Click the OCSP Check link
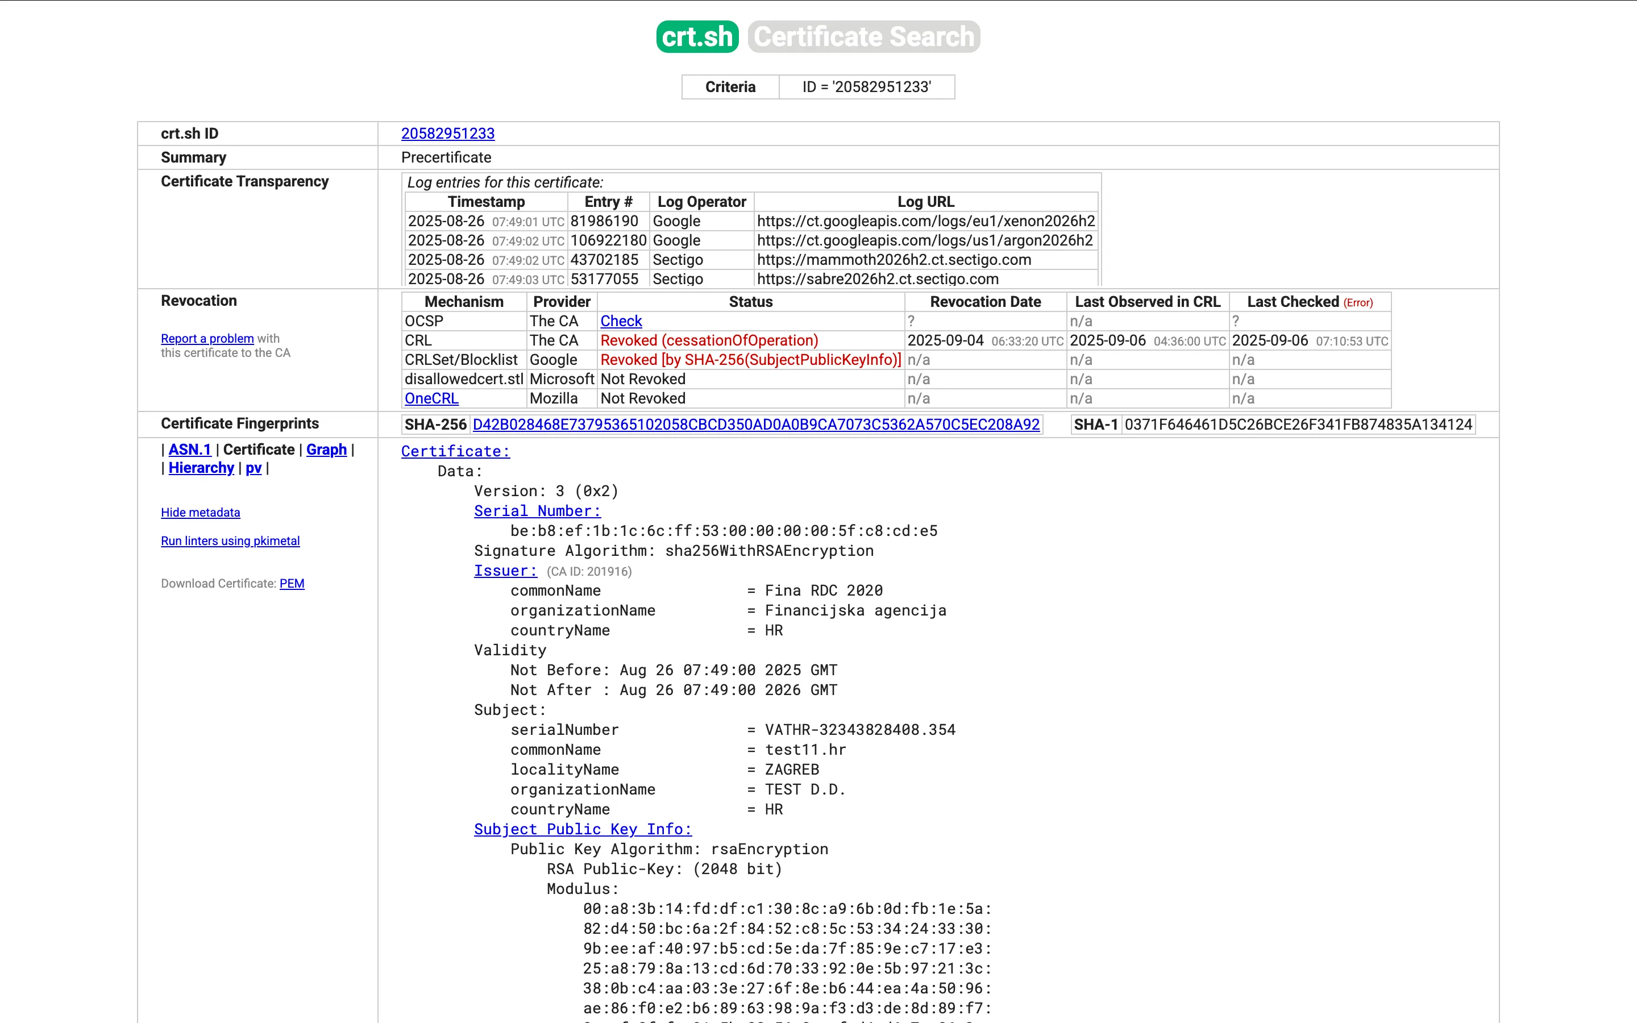 (620, 321)
